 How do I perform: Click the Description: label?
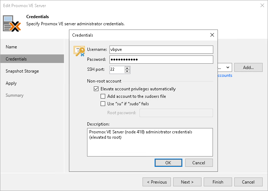pos(98,124)
